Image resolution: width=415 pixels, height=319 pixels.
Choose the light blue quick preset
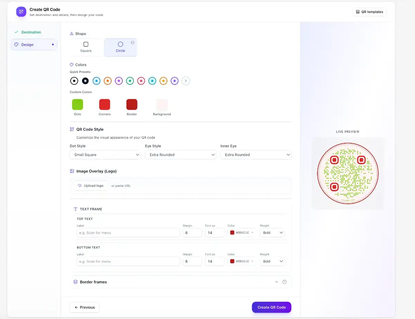[x=96, y=81]
